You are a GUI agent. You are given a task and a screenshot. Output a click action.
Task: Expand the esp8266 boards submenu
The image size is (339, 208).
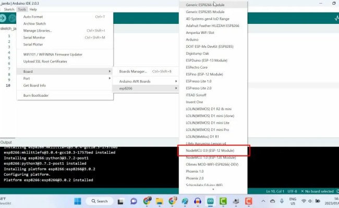pyautogui.click(x=146, y=88)
